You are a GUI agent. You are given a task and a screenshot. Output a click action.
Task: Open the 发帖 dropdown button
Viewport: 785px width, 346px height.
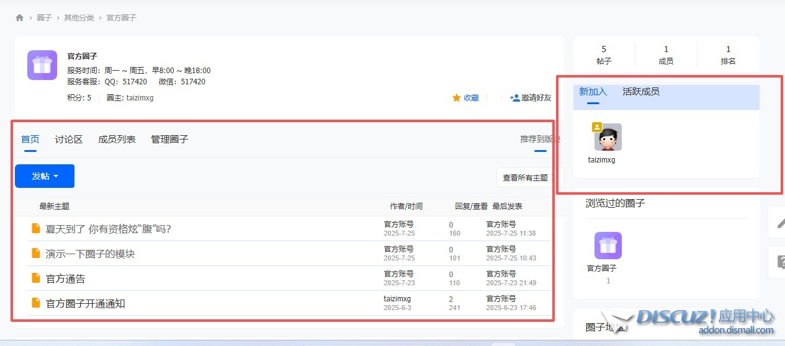45,176
